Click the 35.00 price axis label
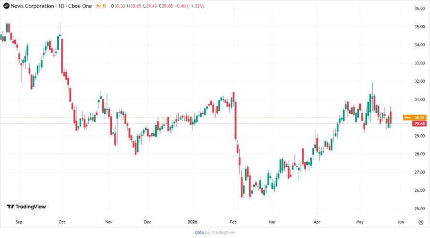Viewport: 430px width, 238px height. 419,27
